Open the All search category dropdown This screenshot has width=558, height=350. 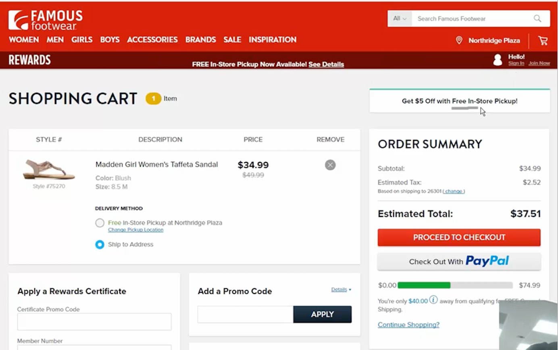[x=399, y=19]
